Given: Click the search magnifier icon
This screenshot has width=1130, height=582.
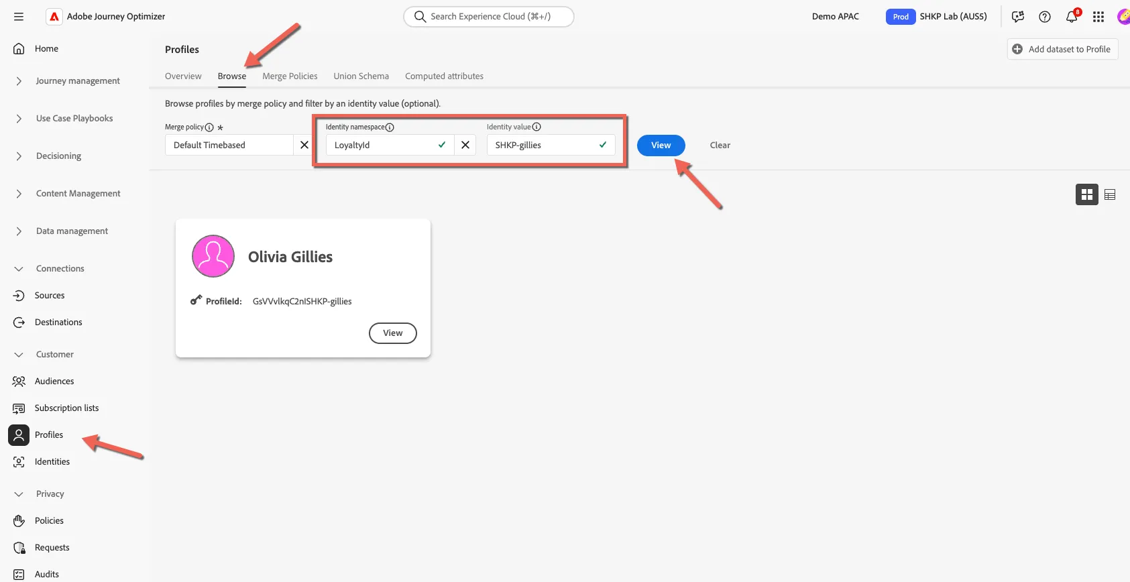Looking at the screenshot, I should click(420, 17).
